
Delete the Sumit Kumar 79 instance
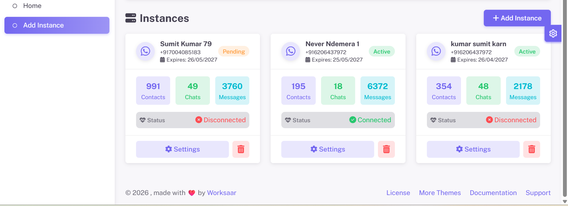coord(241,149)
